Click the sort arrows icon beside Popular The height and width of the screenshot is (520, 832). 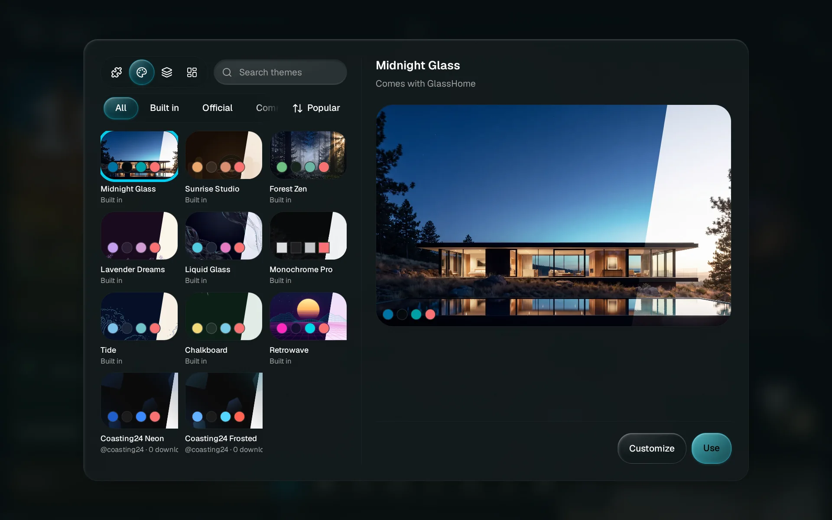298,108
